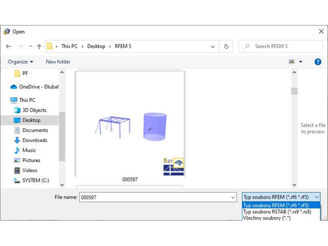Choose Typ souboru RSTAB (*.rs9 *.rs8) option

click(281, 212)
